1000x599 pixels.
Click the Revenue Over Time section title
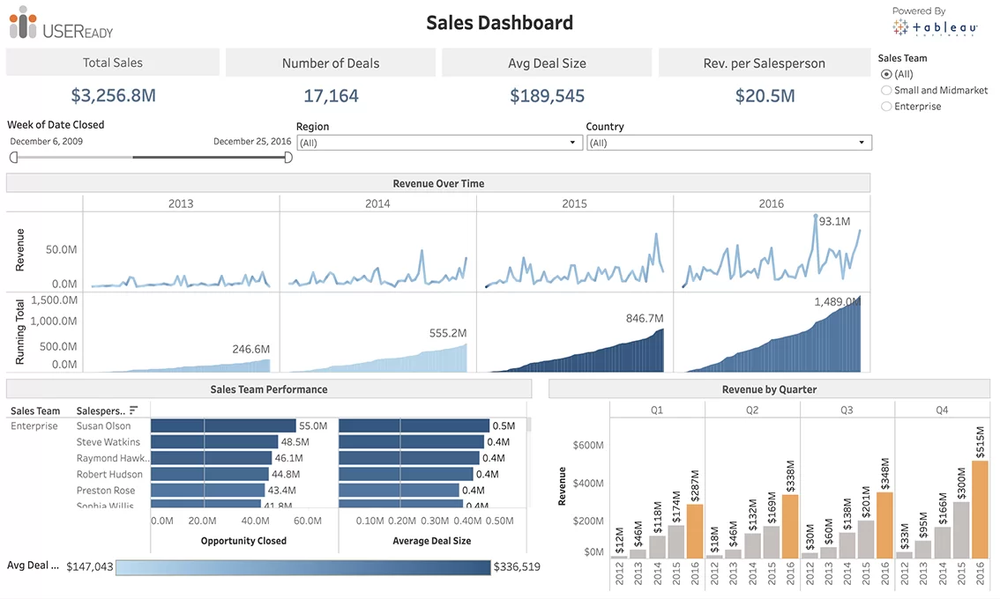438,183
